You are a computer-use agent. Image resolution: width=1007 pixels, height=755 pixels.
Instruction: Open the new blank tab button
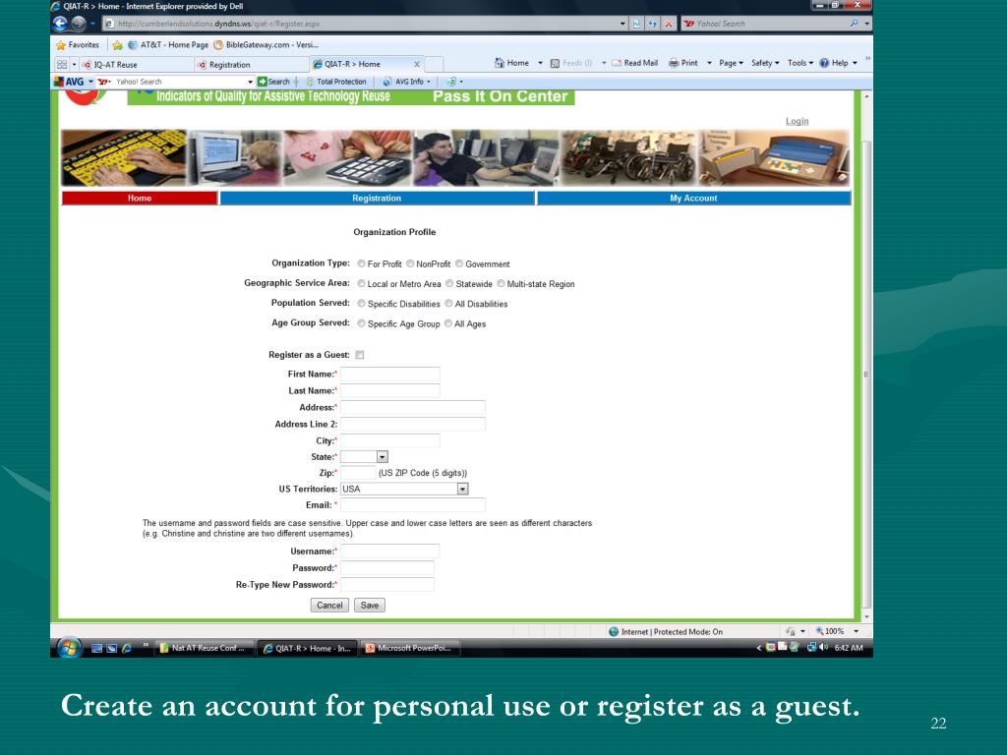434,64
